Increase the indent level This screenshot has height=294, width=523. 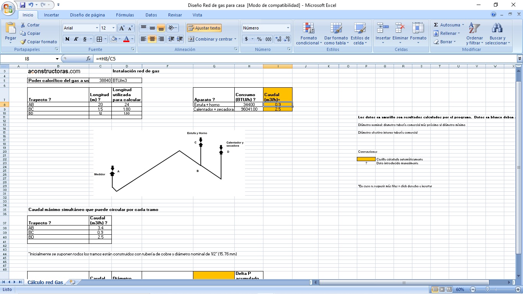180,39
